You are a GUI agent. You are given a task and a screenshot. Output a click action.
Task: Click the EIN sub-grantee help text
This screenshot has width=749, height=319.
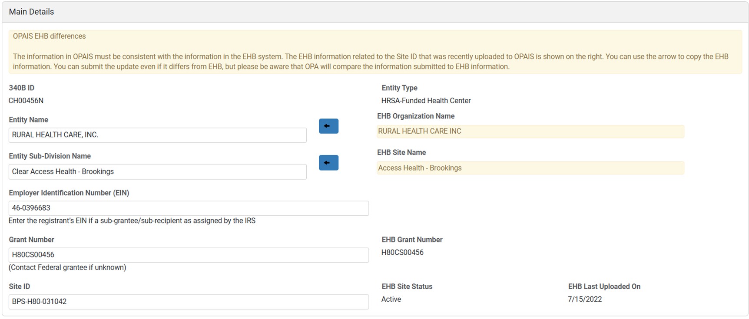(x=132, y=221)
